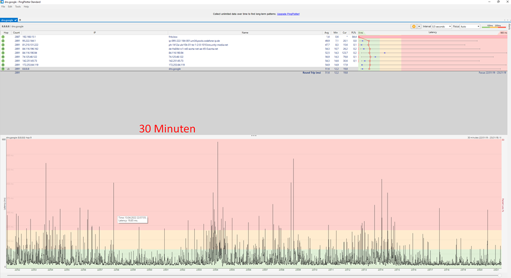The image size is (511, 278).
Task: Click the IP column header
Action: tap(94, 33)
